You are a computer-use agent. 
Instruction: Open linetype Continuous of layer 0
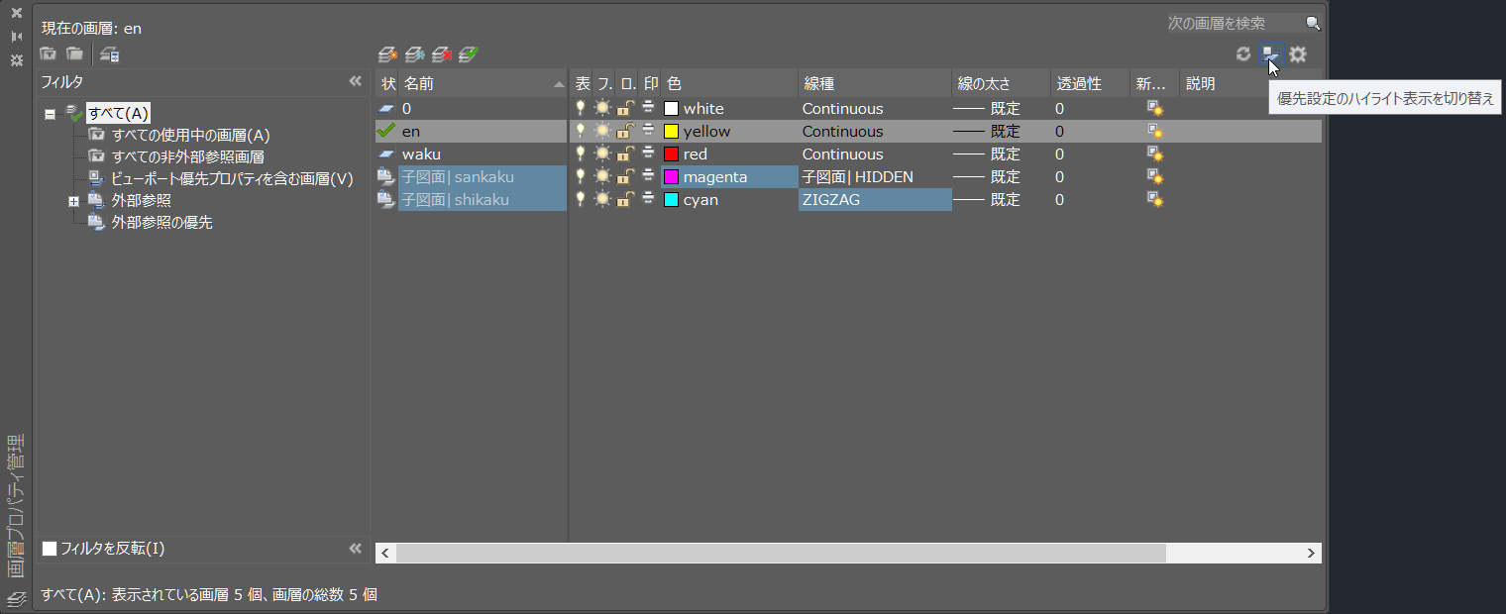pos(842,109)
